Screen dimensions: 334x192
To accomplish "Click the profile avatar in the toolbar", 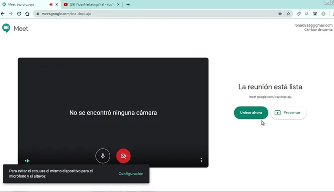I will pyautogui.click(x=333, y=14).
